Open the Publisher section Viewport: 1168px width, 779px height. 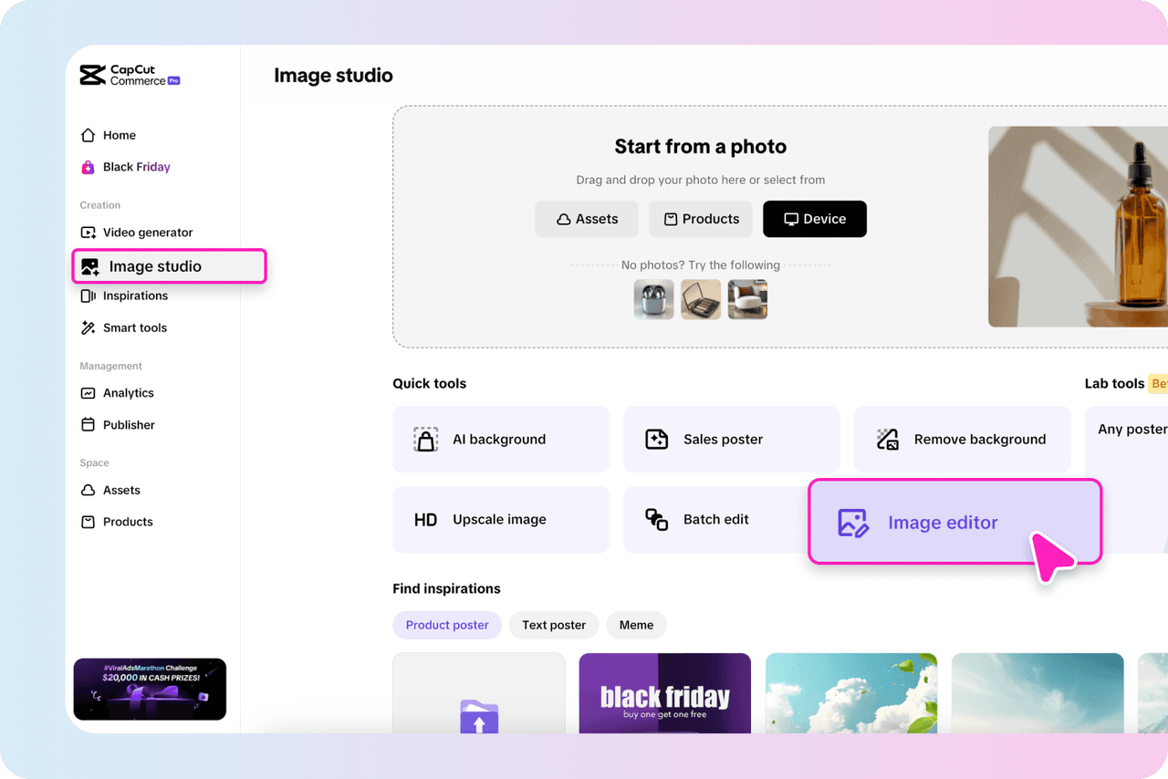[x=126, y=424]
